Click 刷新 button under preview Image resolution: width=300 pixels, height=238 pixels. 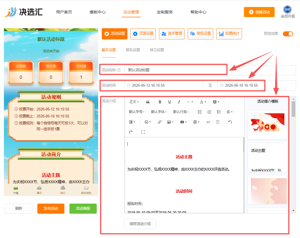pyautogui.click(x=19, y=208)
